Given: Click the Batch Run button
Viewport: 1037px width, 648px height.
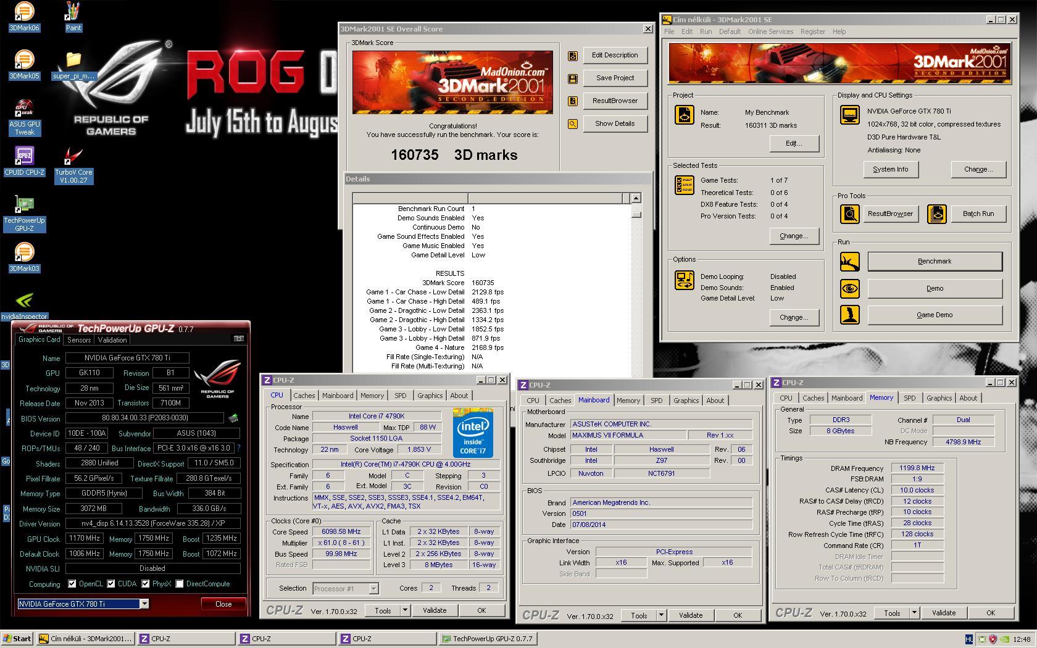Looking at the screenshot, I should (x=978, y=214).
